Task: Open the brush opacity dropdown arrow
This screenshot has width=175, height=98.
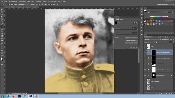Action: 40,4
